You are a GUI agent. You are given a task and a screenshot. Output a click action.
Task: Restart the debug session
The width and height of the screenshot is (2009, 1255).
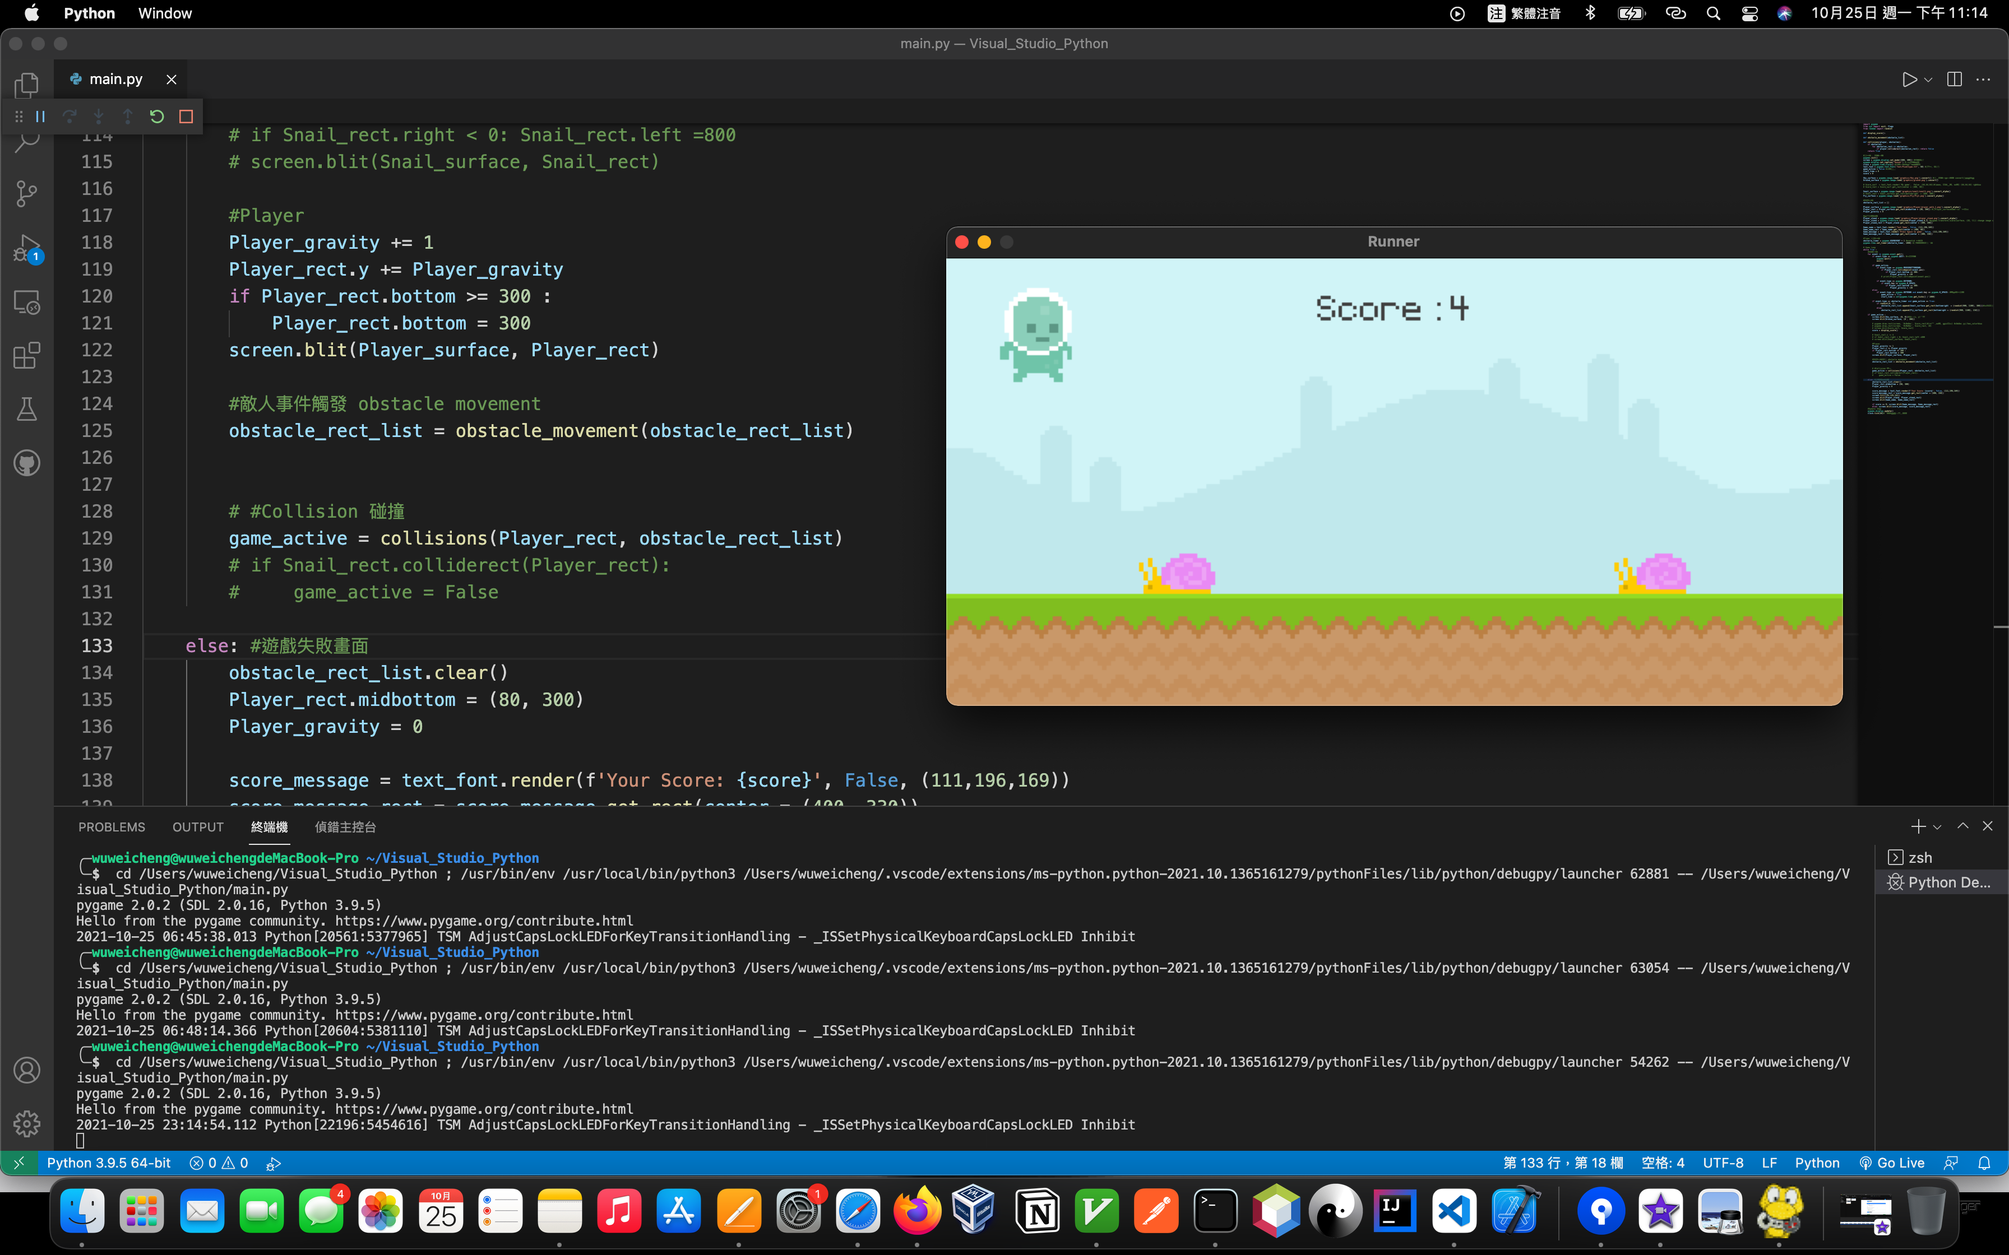157,116
